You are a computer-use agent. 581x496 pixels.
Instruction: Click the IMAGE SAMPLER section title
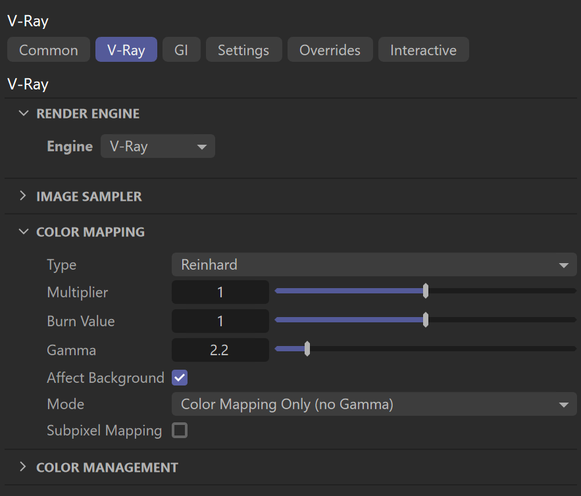point(89,196)
